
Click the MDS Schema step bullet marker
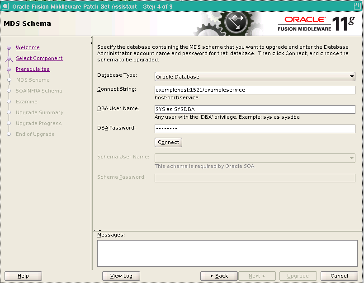[x=9, y=80]
